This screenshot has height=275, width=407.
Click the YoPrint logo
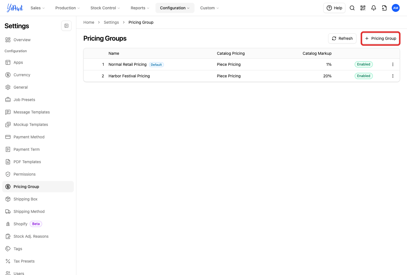[x=15, y=8]
